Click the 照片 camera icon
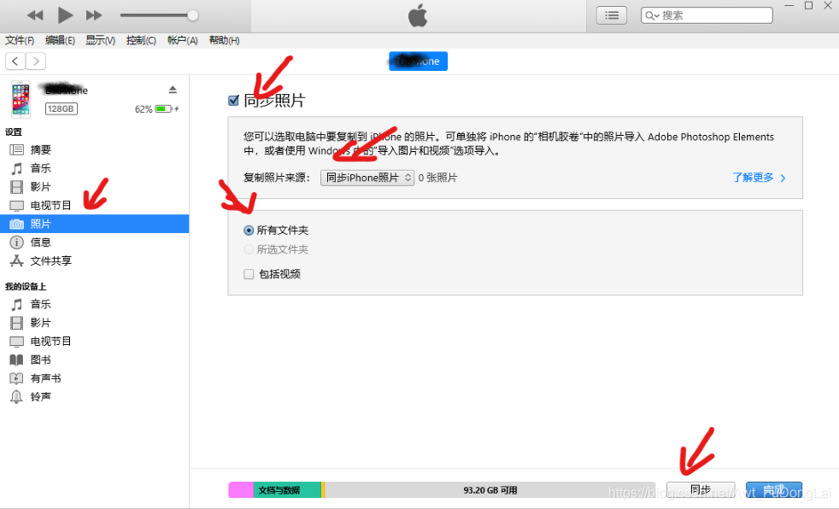 pyautogui.click(x=16, y=224)
